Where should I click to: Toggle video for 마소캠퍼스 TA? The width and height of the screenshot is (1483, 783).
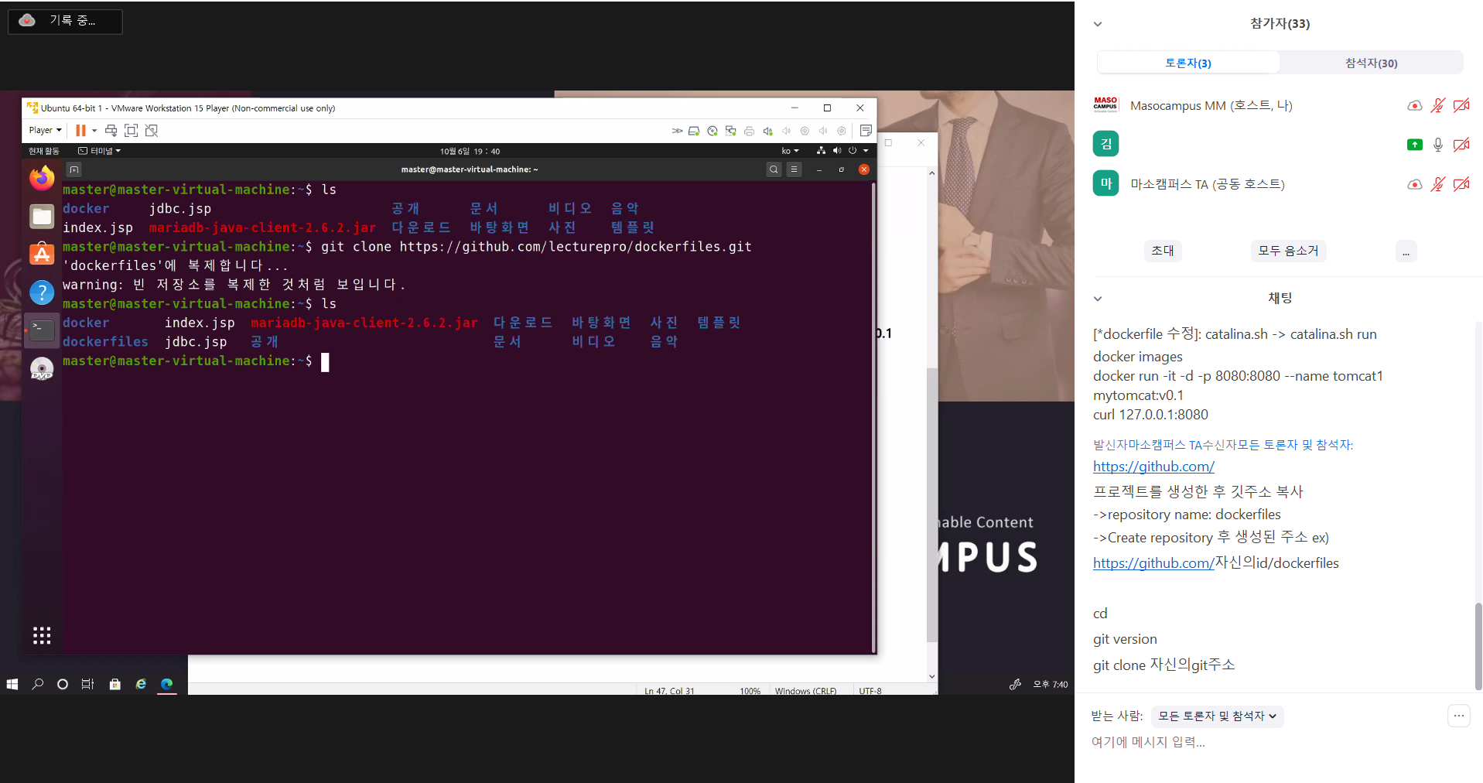1461,184
